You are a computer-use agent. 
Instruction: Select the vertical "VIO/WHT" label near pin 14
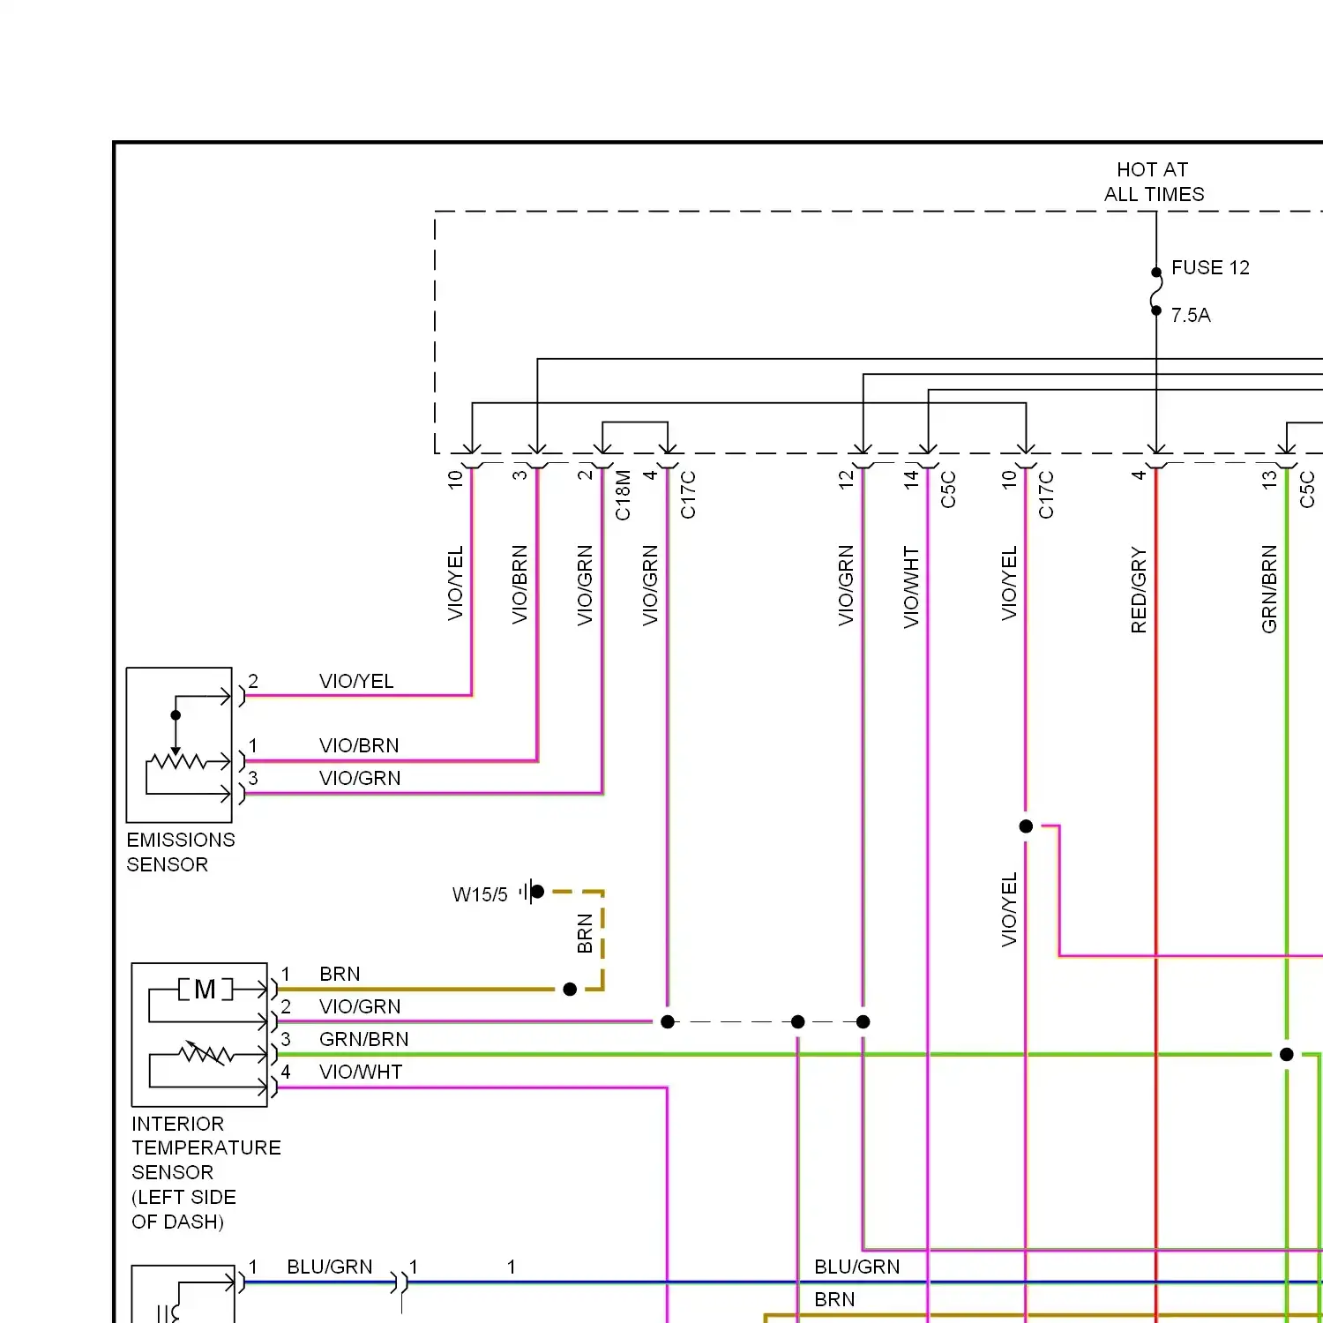click(x=911, y=587)
